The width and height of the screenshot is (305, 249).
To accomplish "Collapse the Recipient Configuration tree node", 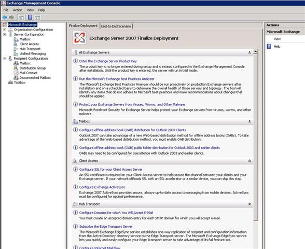I will pyautogui.click(x=5, y=58).
